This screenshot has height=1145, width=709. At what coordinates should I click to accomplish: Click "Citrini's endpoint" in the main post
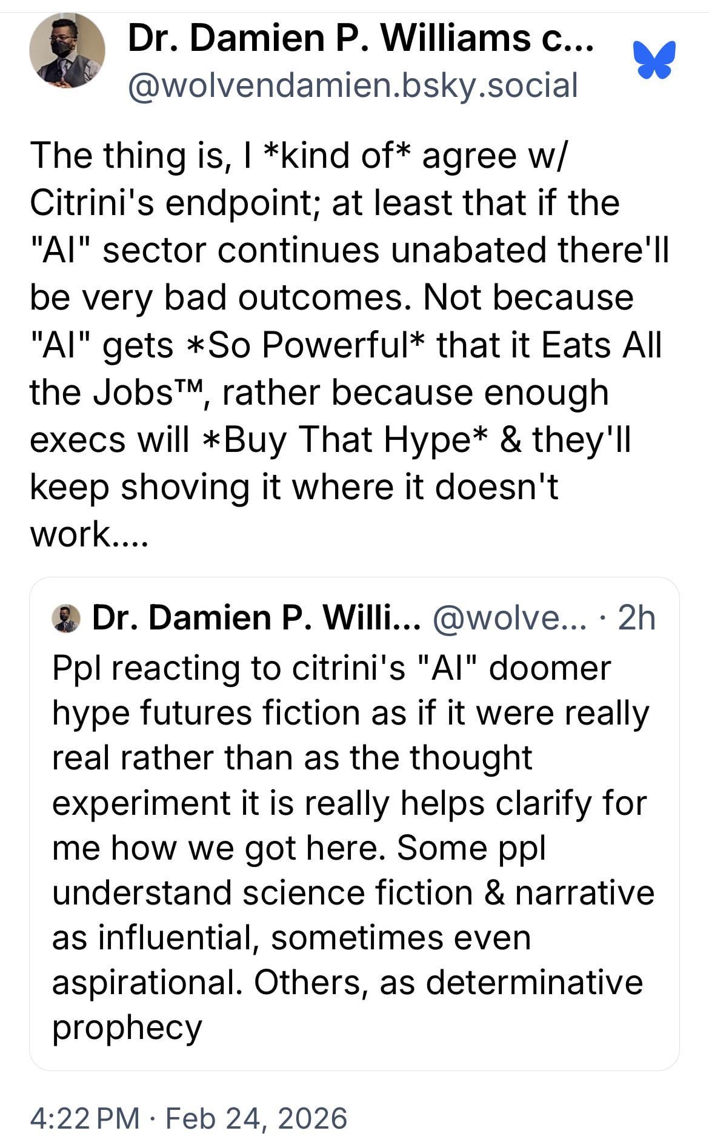(175, 203)
